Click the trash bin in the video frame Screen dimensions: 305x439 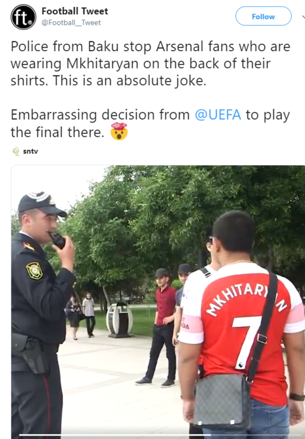119,319
